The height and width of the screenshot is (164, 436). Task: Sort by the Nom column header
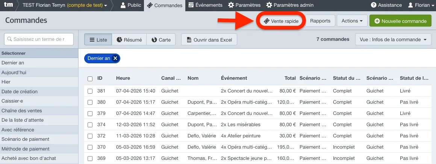[x=193, y=78]
